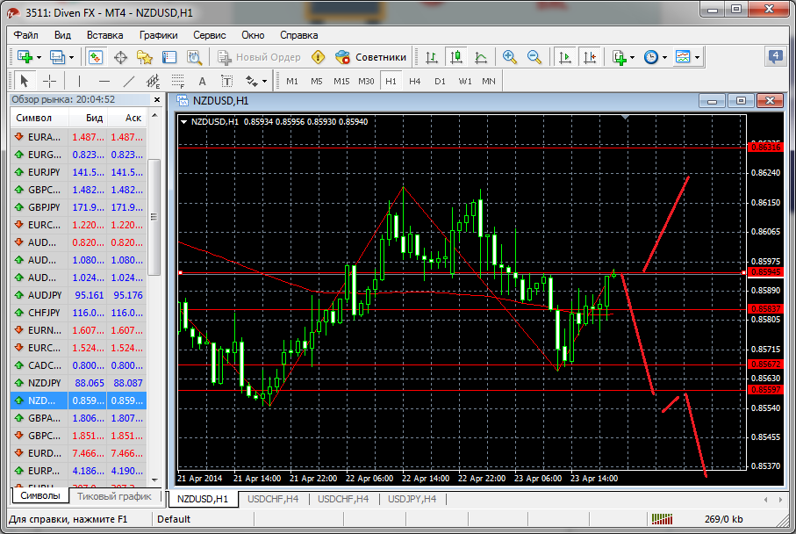Click the Periods clock icon
This screenshot has height=534, width=796.
pos(651,57)
